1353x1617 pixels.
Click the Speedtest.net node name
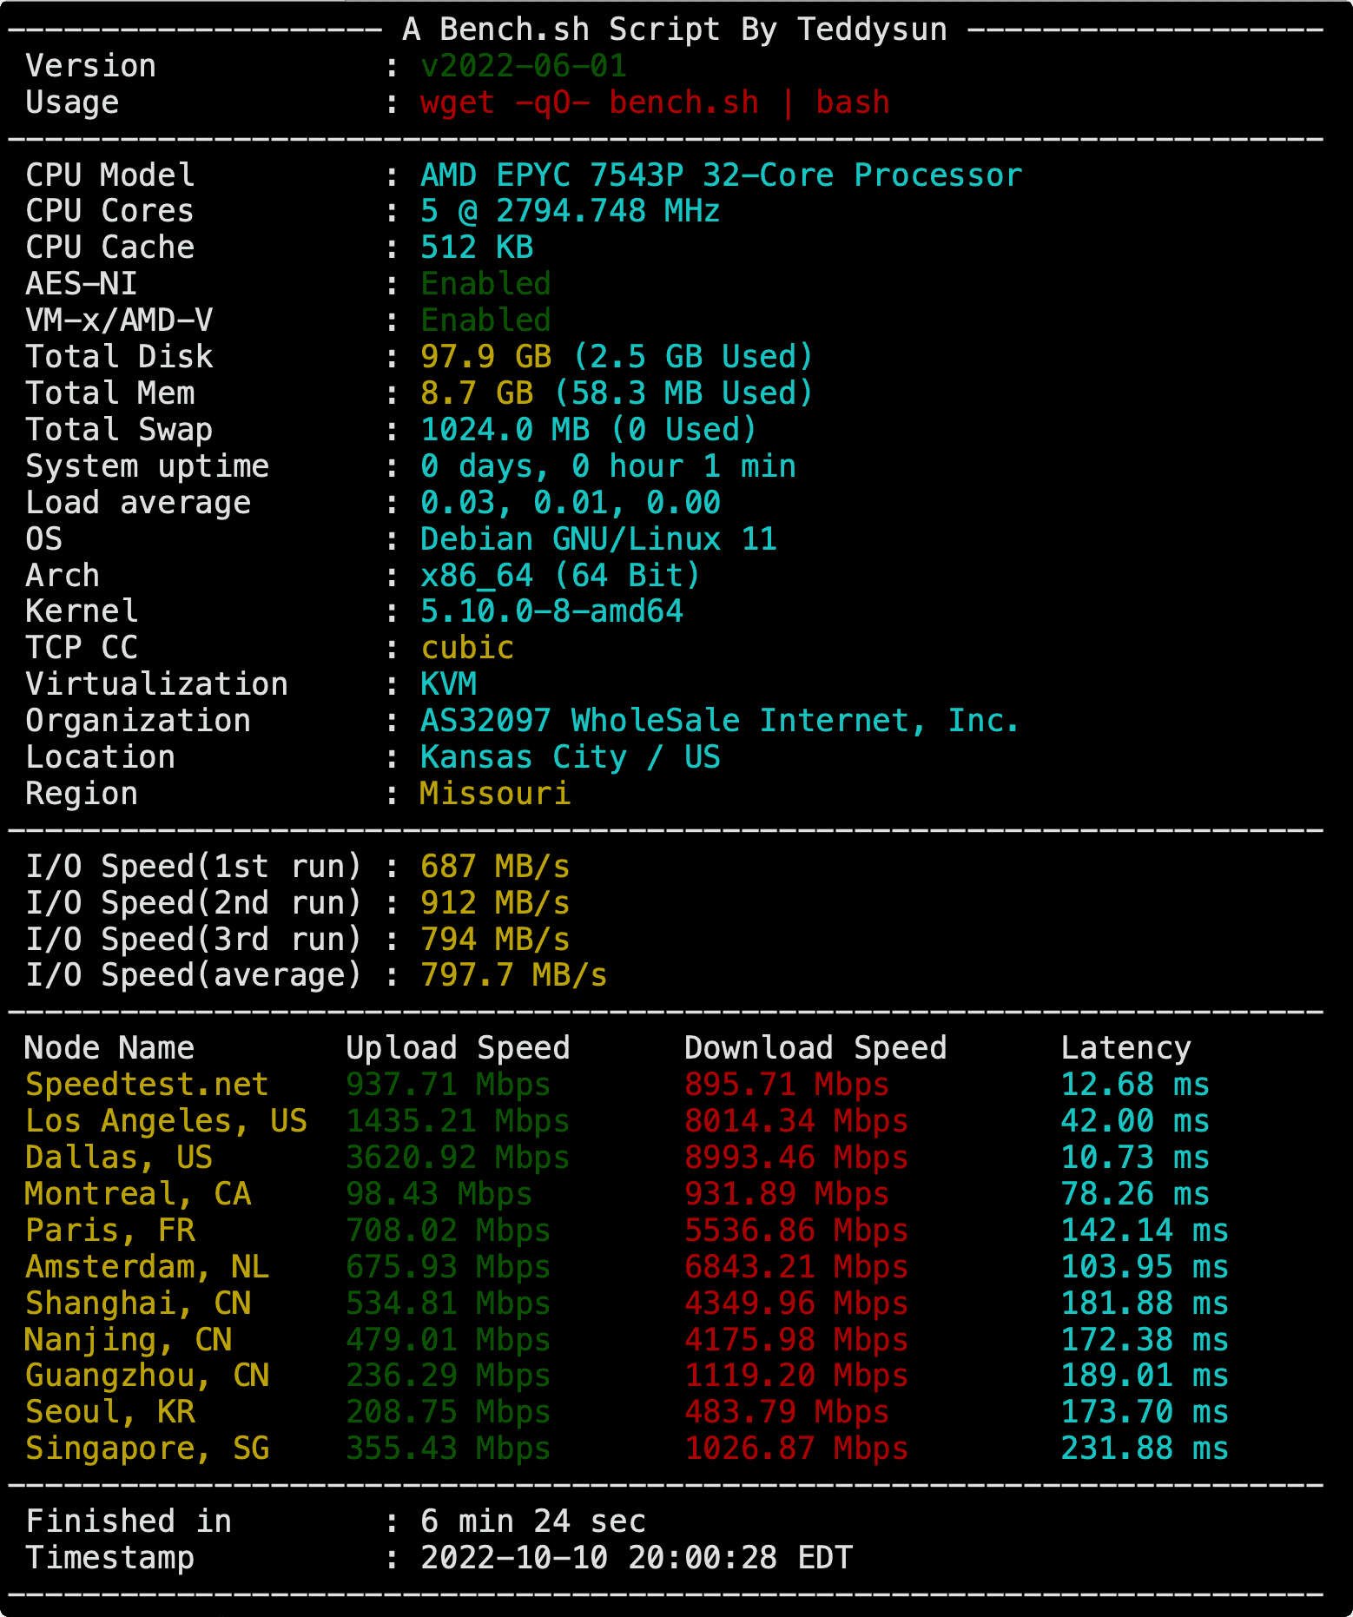pyautogui.click(x=147, y=1085)
